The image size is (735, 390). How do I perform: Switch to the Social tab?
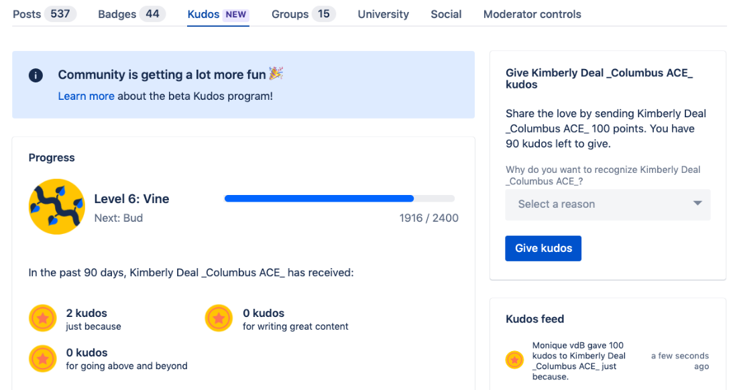coord(446,14)
